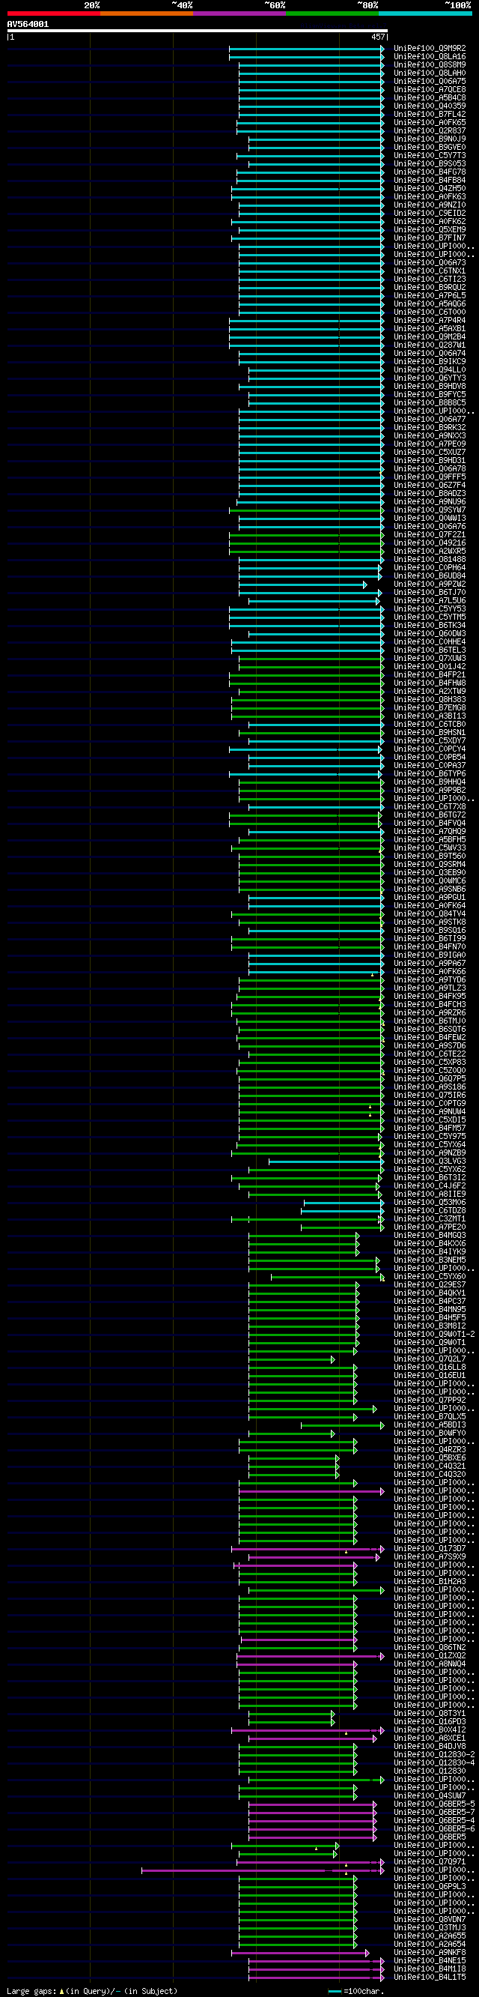The image size is (479, 1997).
Task: Open UniRef100_Q3LVG3 hit
Action: (x=430, y=1161)
